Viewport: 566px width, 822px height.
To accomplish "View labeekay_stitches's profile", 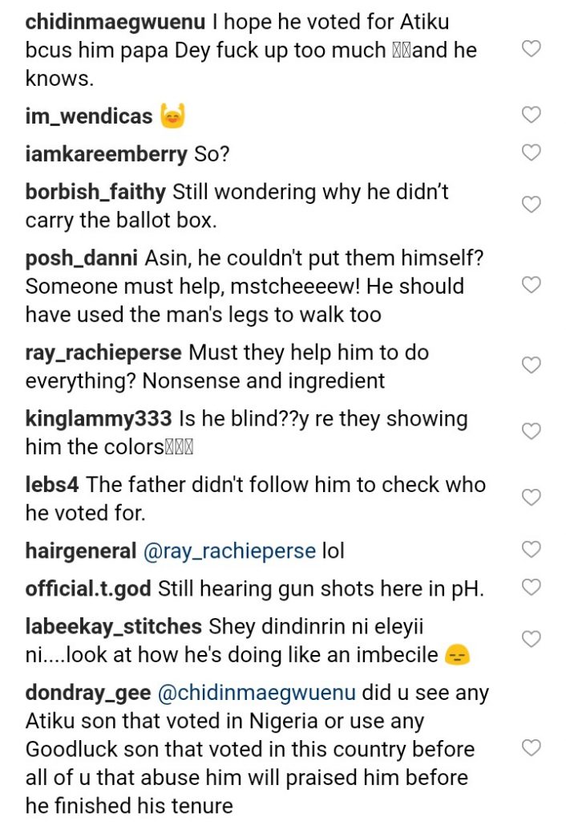I will [113, 626].
